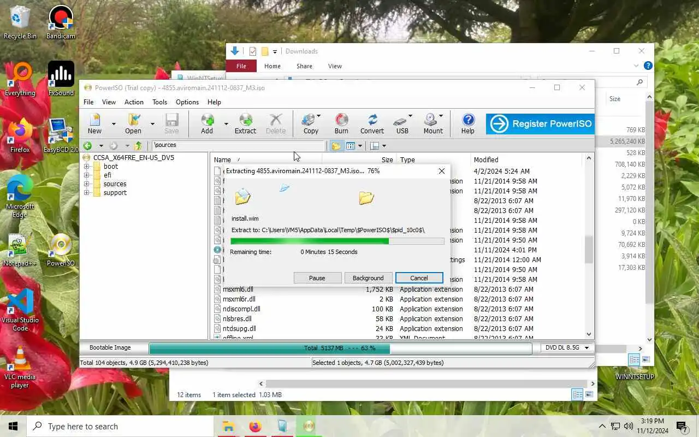Click the green Back navigation arrow
The image size is (699, 437).
87,146
